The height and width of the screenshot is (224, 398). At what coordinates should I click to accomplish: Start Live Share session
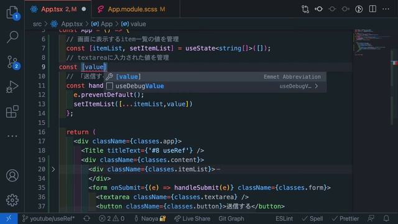192,218
